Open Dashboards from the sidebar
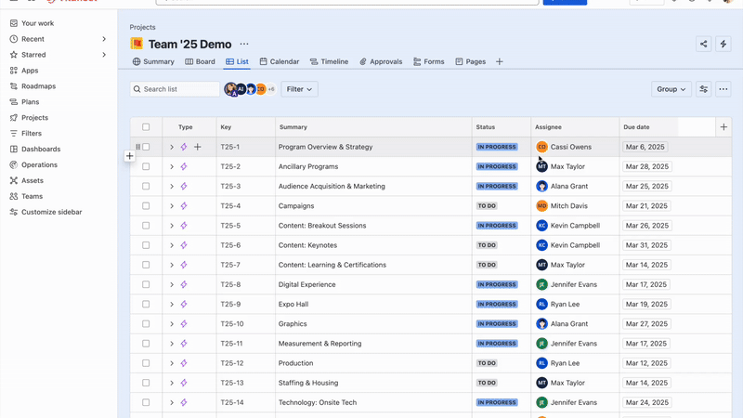Screen dimensions: 743x418 tap(41, 149)
